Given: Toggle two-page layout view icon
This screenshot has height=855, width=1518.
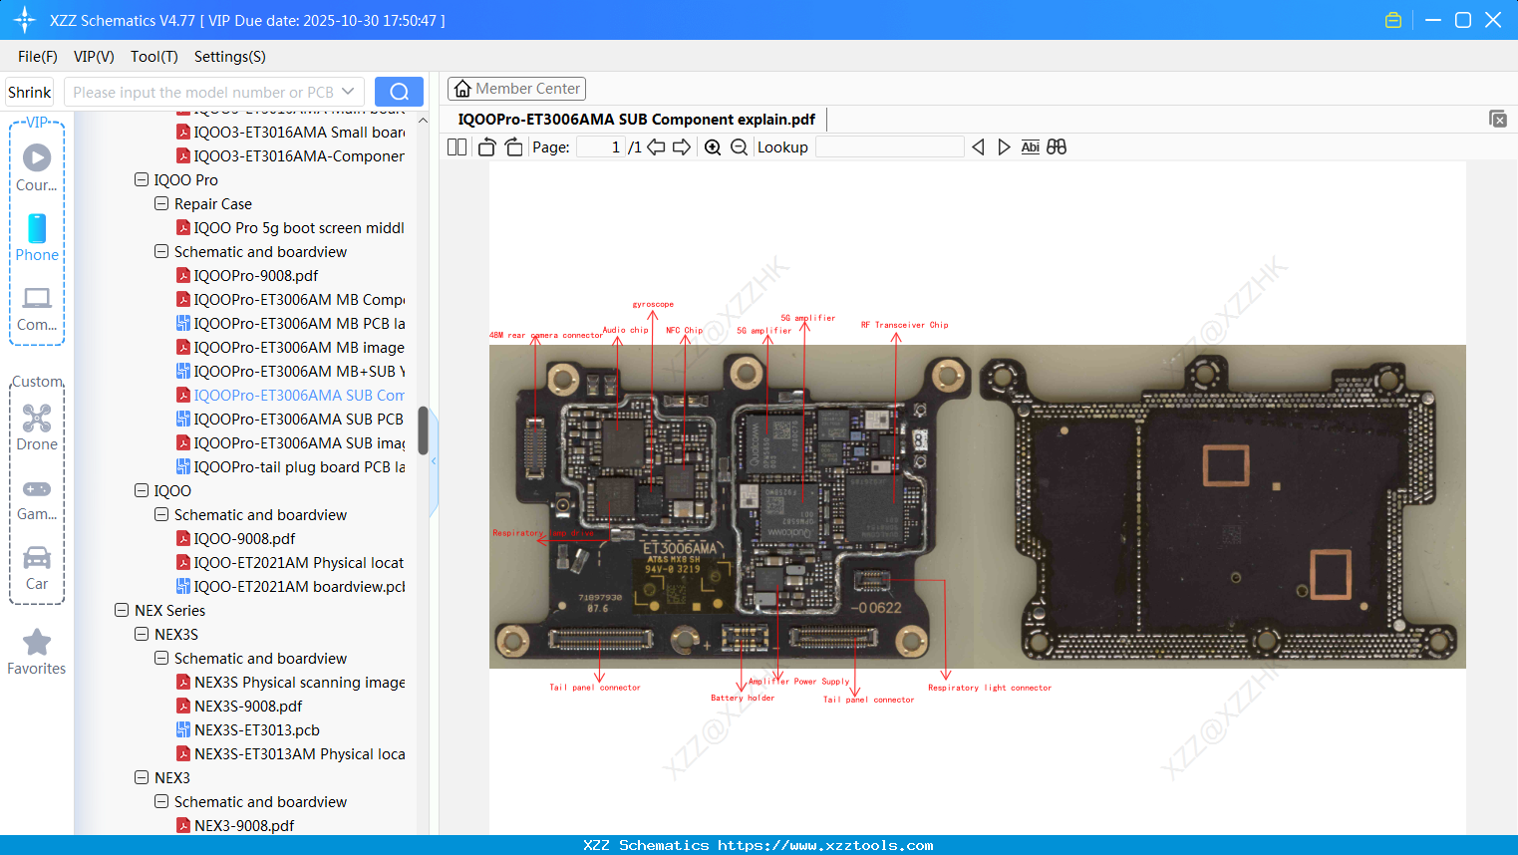Looking at the screenshot, I should click(457, 147).
